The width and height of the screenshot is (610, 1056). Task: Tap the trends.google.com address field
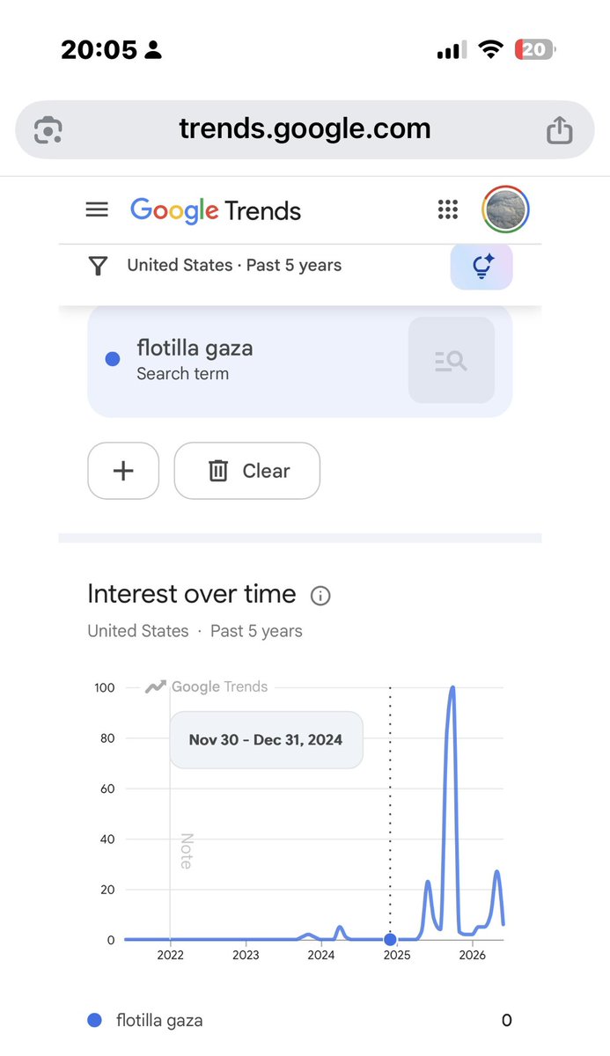click(x=305, y=129)
